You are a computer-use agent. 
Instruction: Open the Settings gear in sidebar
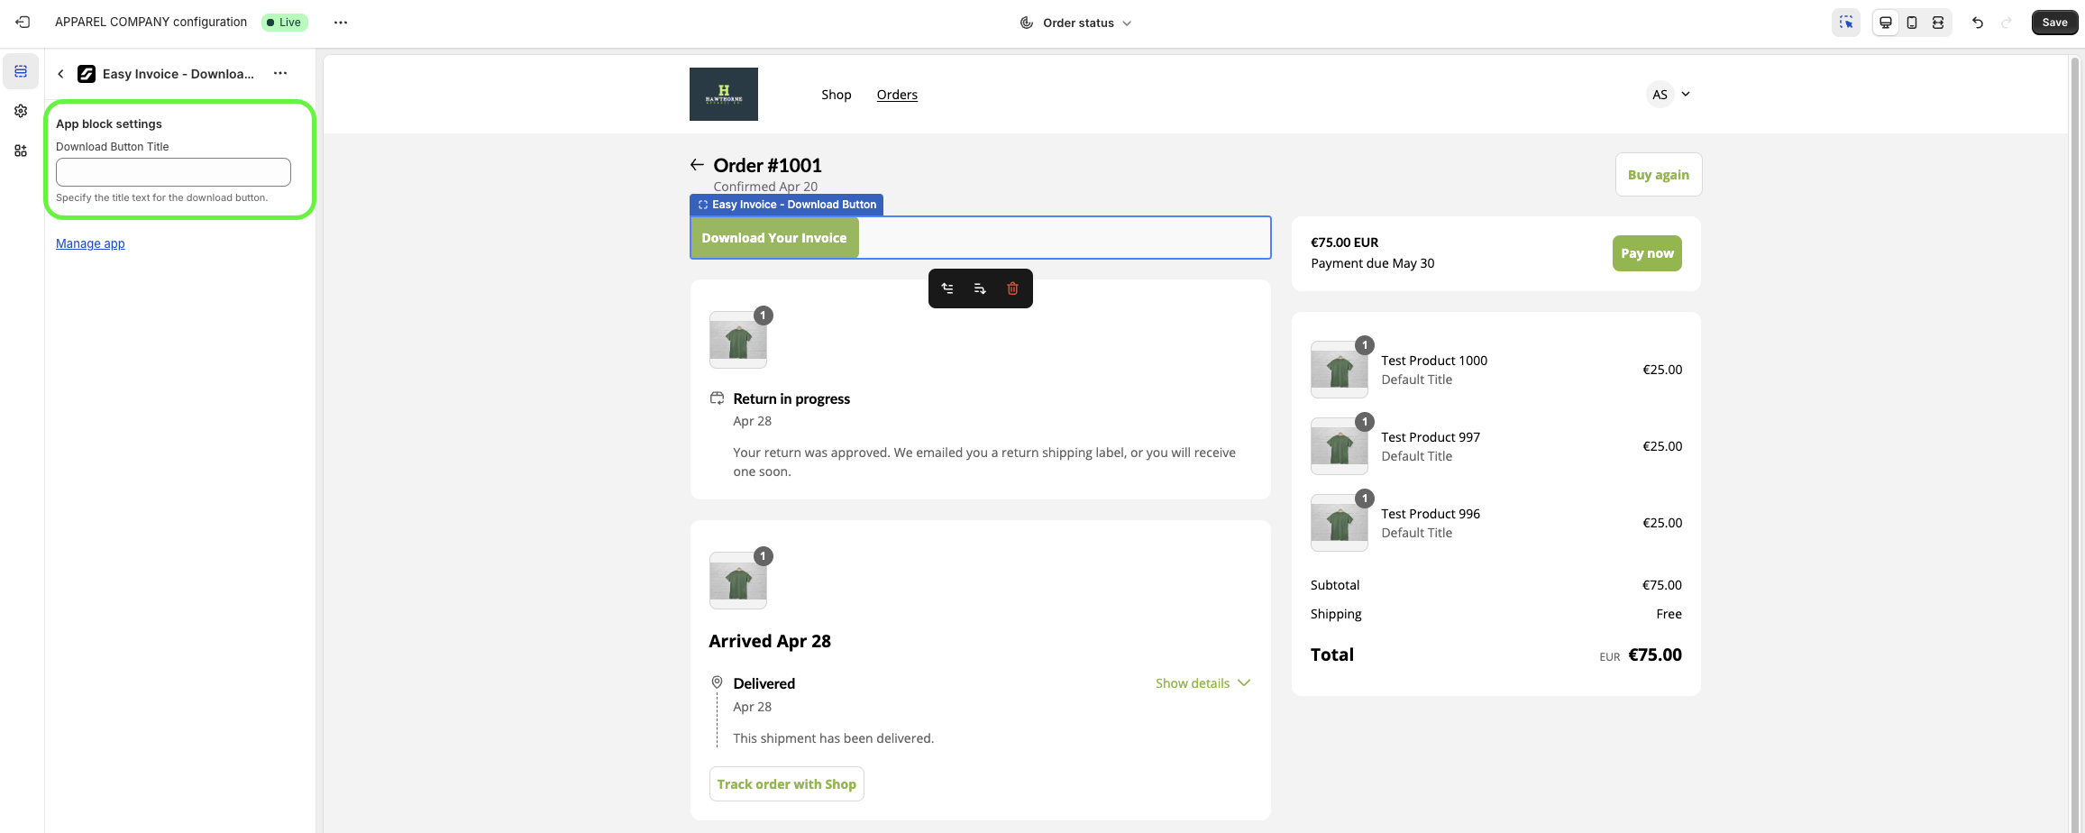click(x=21, y=111)
